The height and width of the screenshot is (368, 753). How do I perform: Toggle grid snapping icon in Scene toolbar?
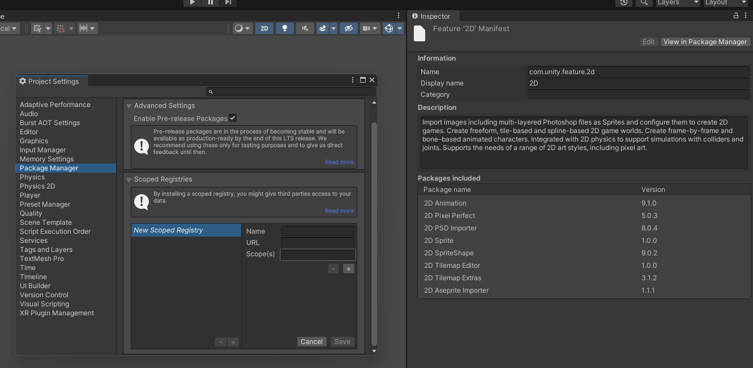(61, 28)
